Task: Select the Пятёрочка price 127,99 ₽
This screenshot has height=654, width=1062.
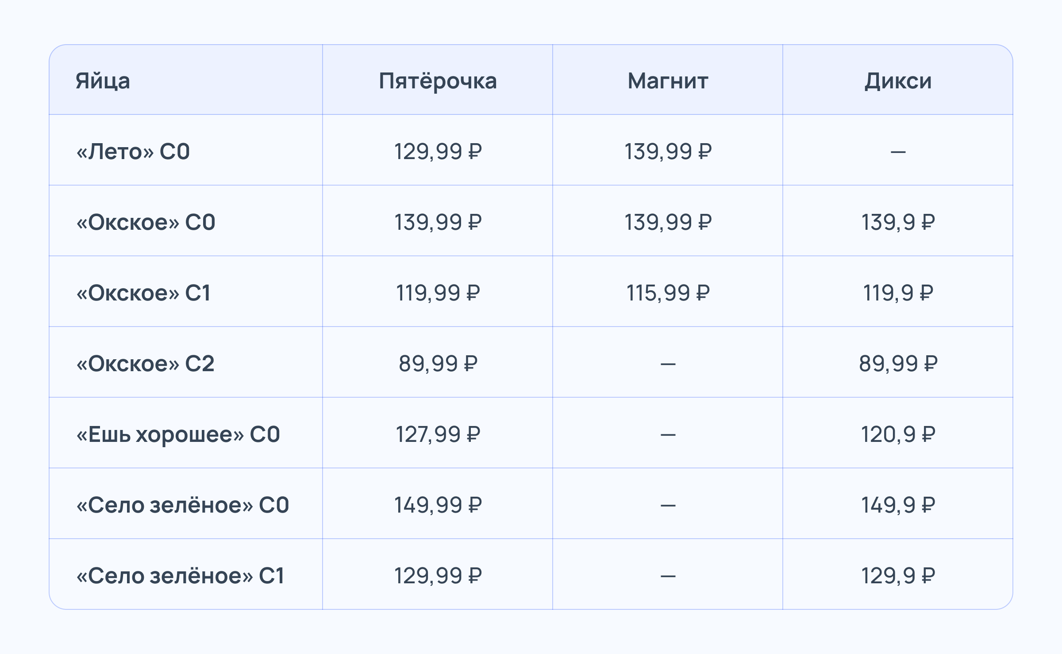Action: point(438,434)
